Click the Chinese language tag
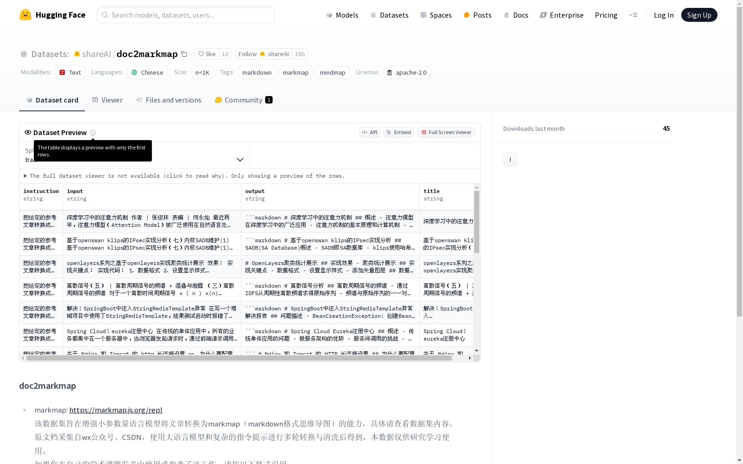This screenshot has width=743, height=464. (x=147, y=72)
